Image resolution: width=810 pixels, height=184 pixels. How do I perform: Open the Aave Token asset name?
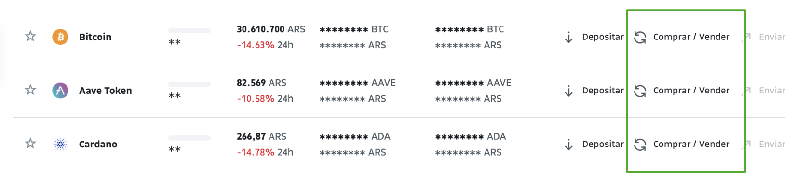coord(105,91)
